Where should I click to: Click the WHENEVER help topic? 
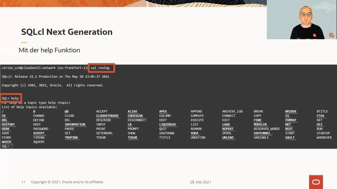(324, 138)
